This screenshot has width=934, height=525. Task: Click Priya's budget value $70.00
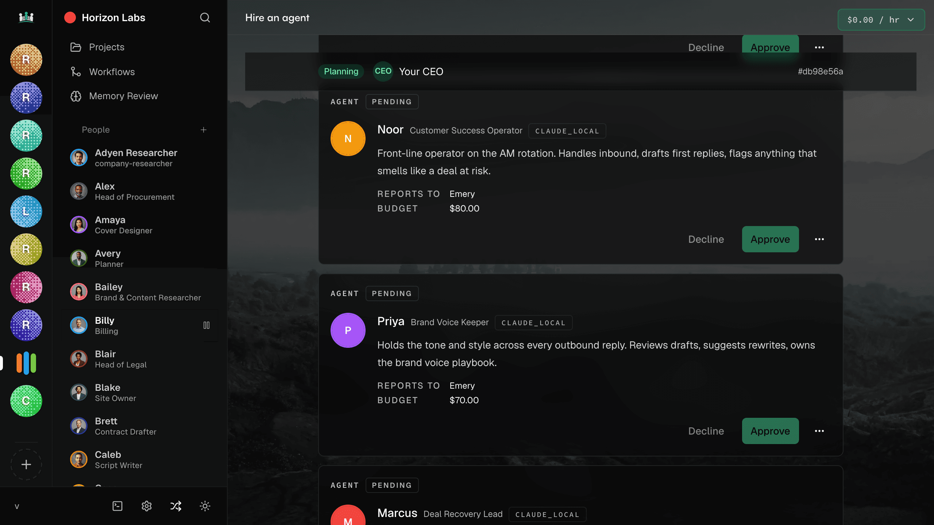464,400
